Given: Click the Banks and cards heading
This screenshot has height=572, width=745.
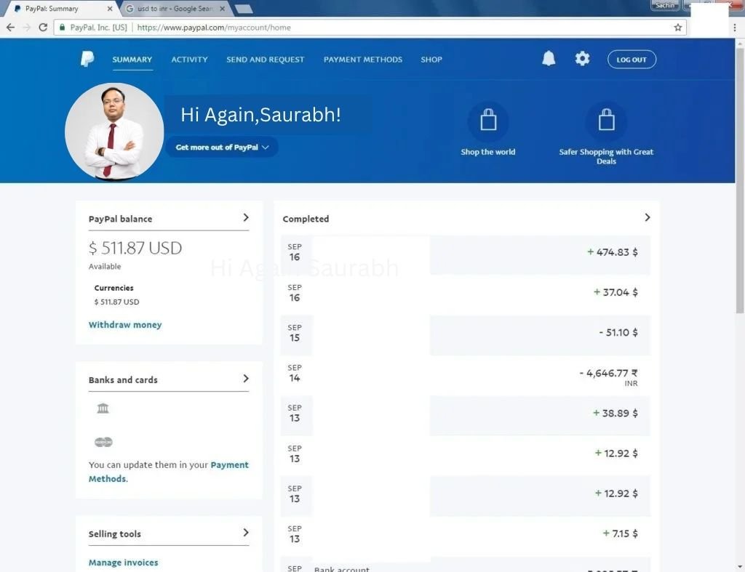Looking at the screenshot, I should 123,379.
